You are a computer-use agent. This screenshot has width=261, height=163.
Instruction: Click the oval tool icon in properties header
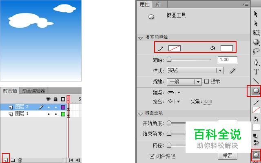point(151,17)
